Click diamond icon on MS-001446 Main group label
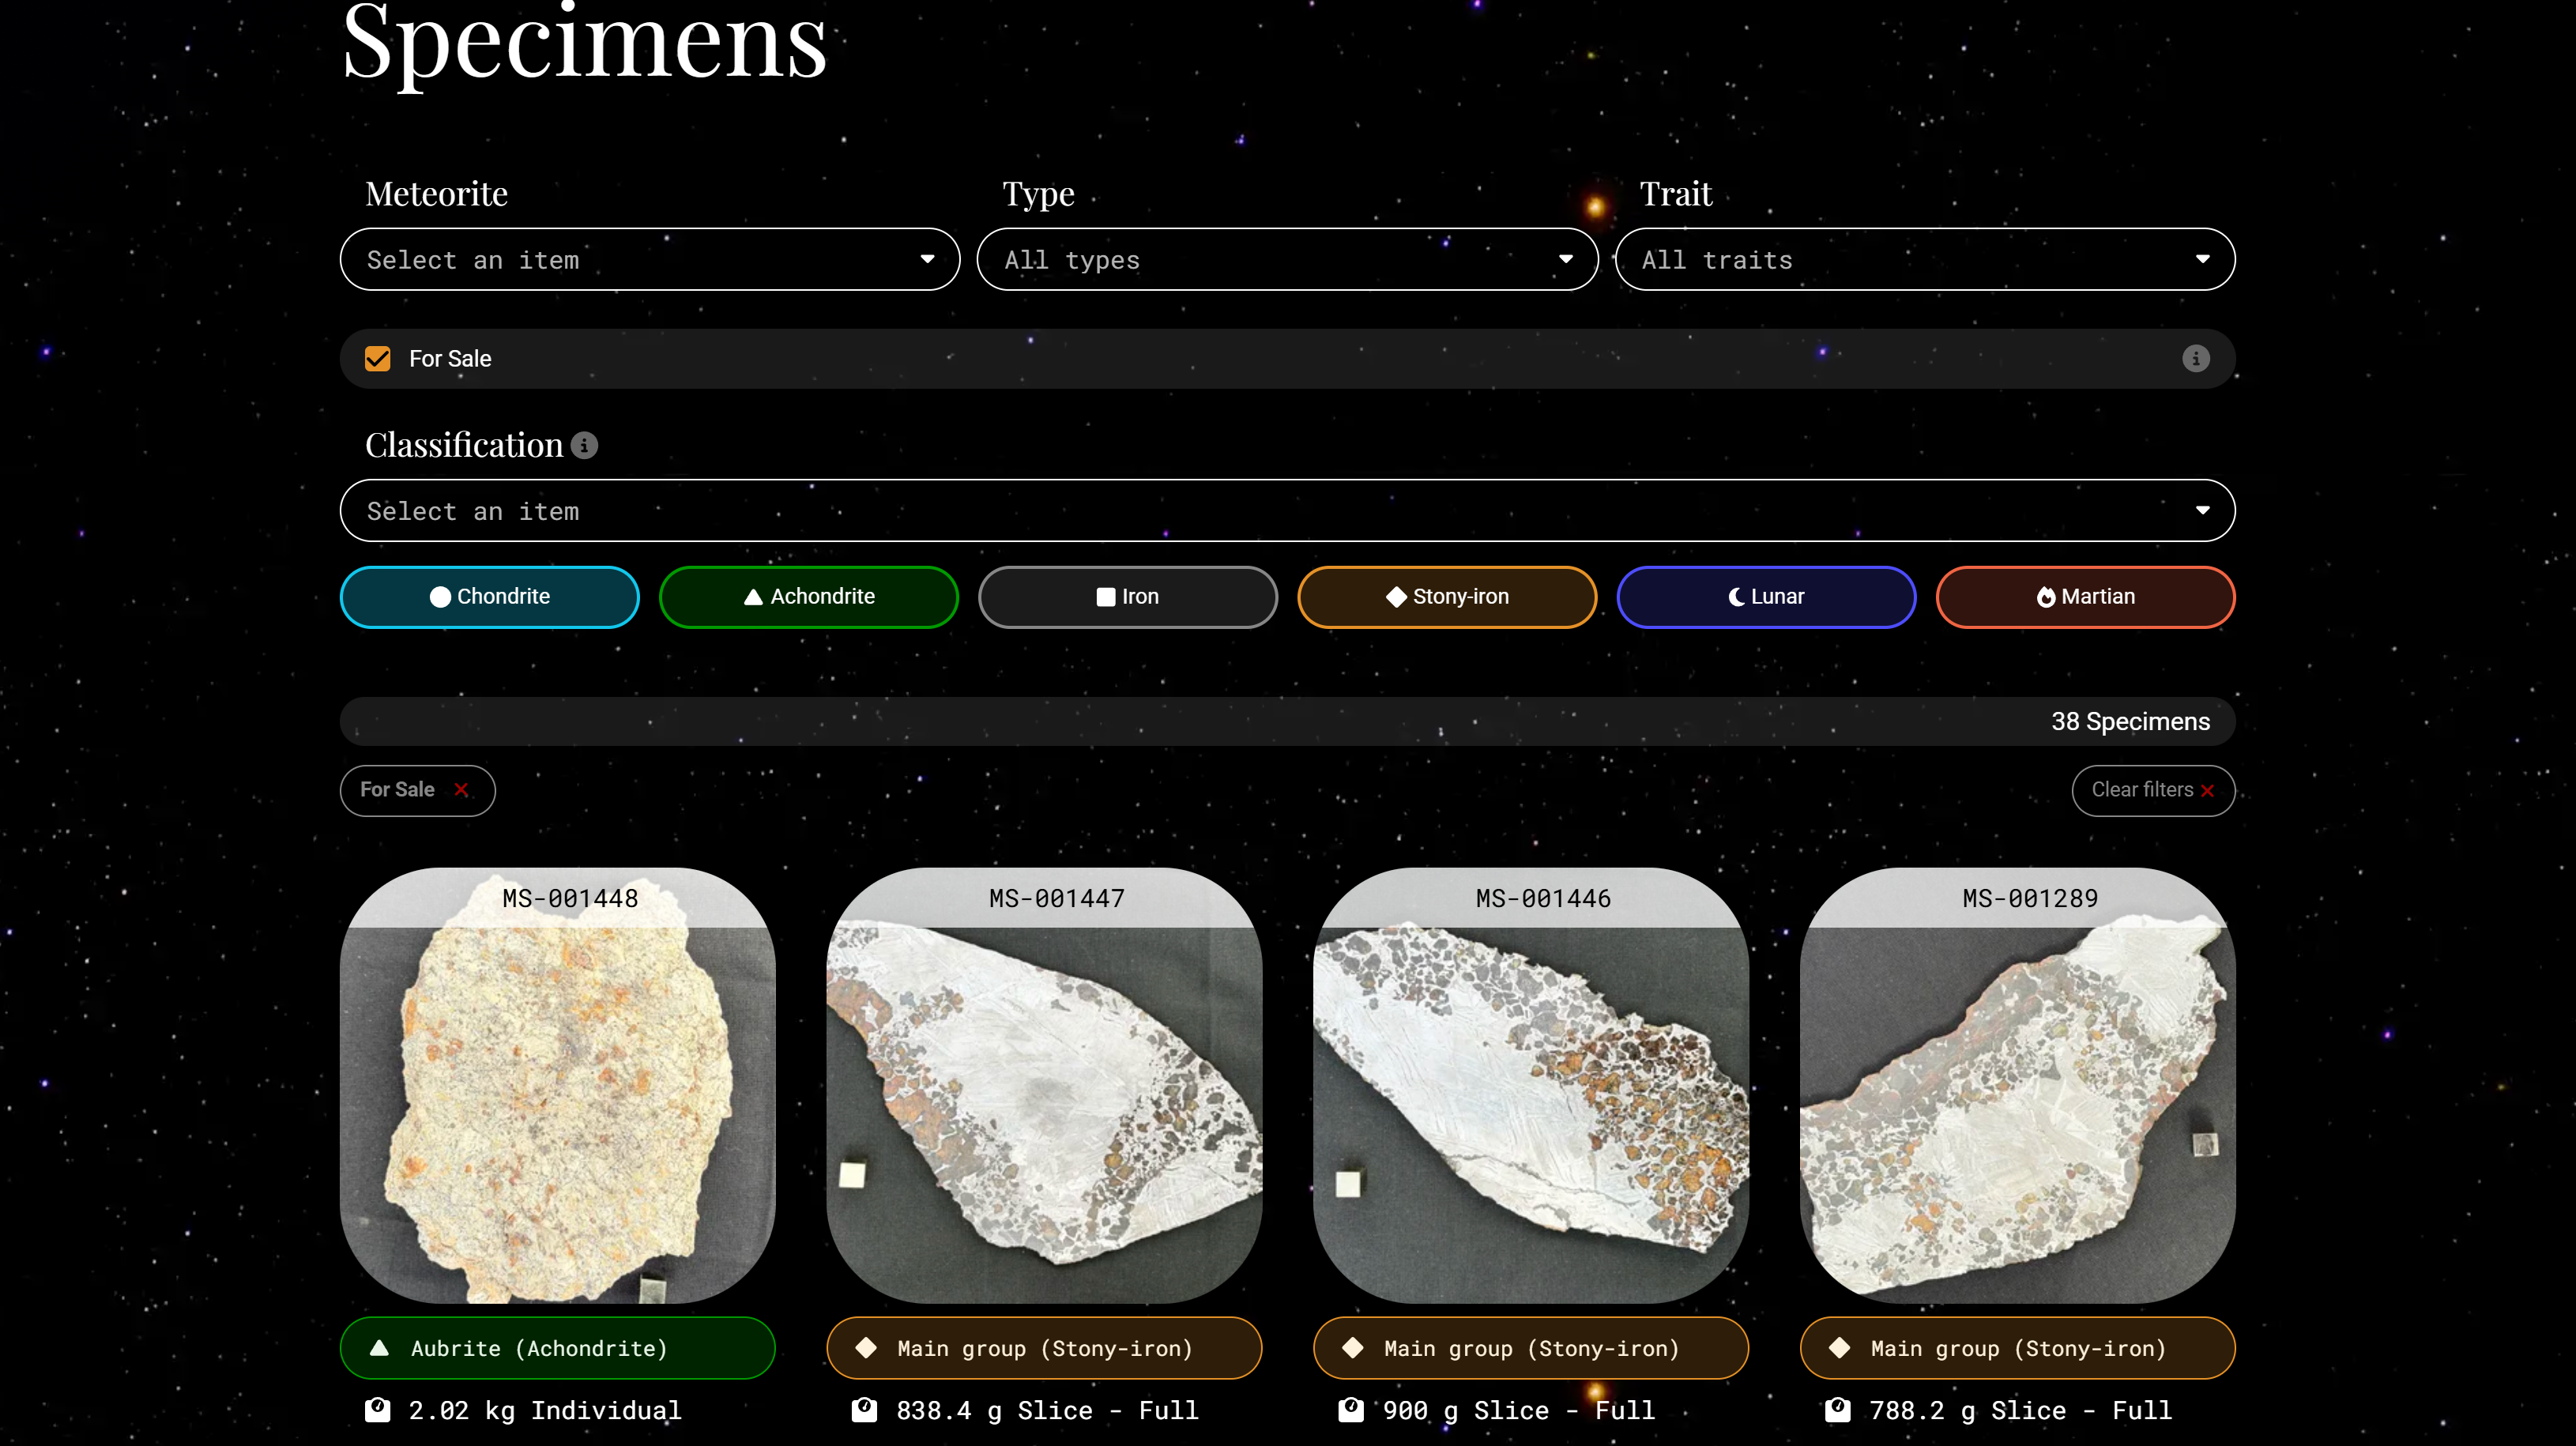This screenshot has height=1446, width=2576. [1353, 1348]
